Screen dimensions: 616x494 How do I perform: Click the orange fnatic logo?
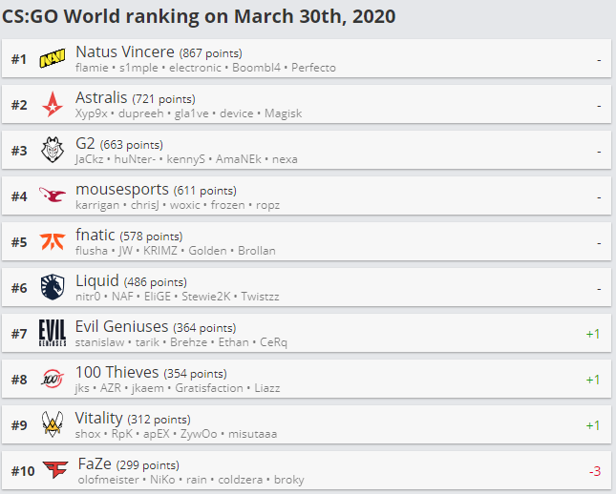pos(52,242)
